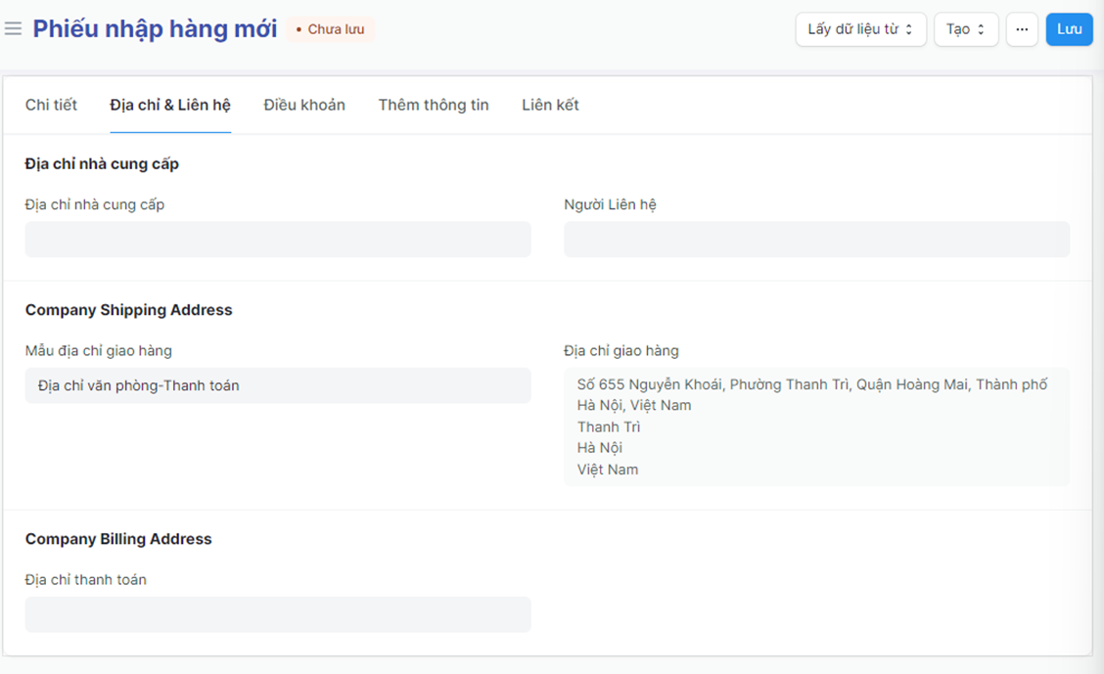Expand the "Lấy dữ liệu từ" dropdown
Viewport: 1104px width, 674px height.
(860, 29)
